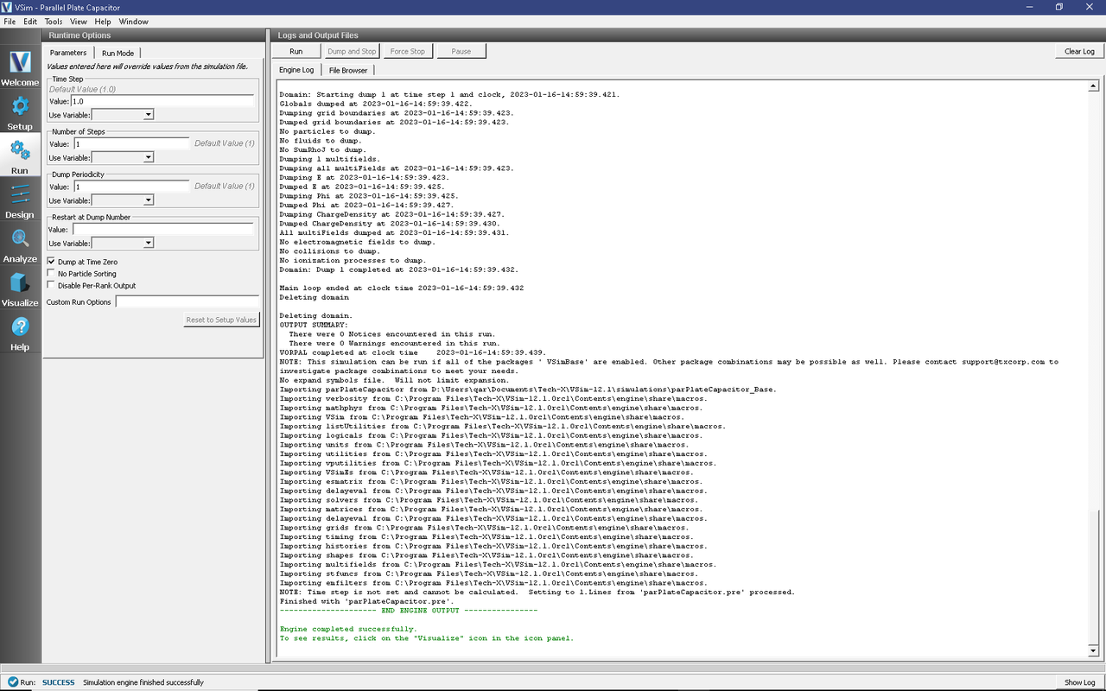Click the Restart at Dump Number value field
Image resolution: width=1106 pixels, height=691 pixels.
163,230
